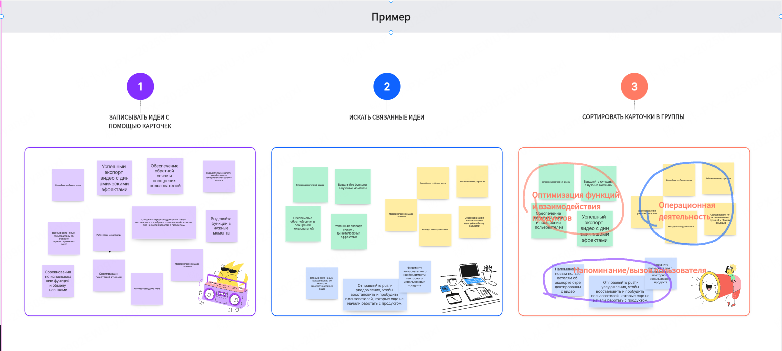
Task: Select heading "ИСКАТЬ СВЯЗАННЫЕ ИДЕИ"
Action: tap(387, 118)
